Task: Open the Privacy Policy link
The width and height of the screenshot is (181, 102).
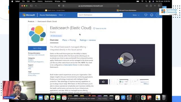Action: (x=32, y=75)
